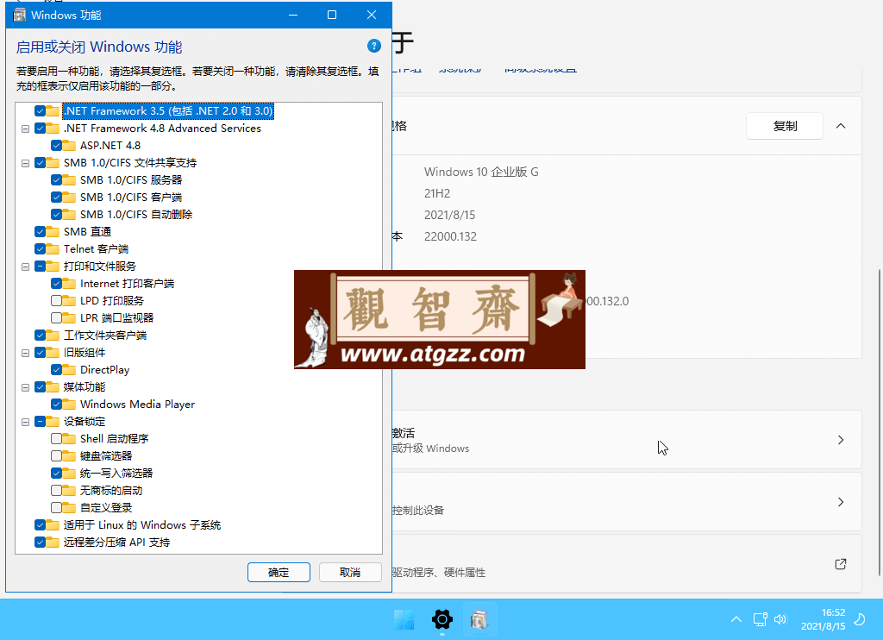Click install date 2021/8/15 in Settings

pos(449,216)
